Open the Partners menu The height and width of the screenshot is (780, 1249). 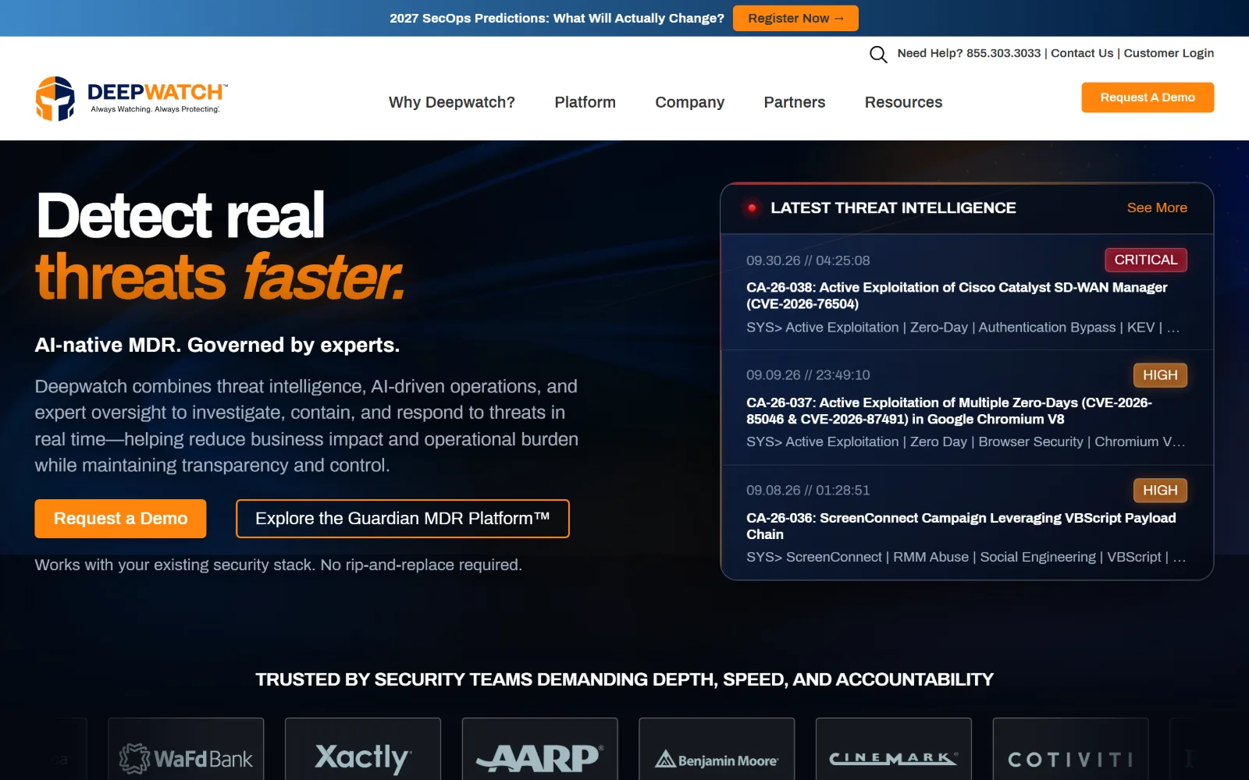[794, 102]
